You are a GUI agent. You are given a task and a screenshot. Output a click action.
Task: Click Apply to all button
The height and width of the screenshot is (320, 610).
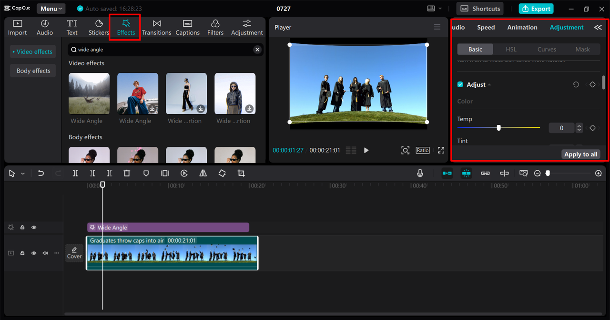(580, 154)
